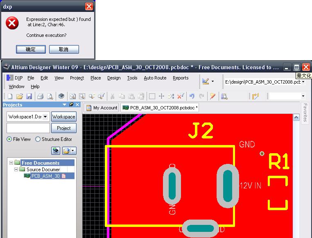Viewport: 312px width, 238px height.
Task: Select the Structure Editor radio button
Action: (38, 139)
